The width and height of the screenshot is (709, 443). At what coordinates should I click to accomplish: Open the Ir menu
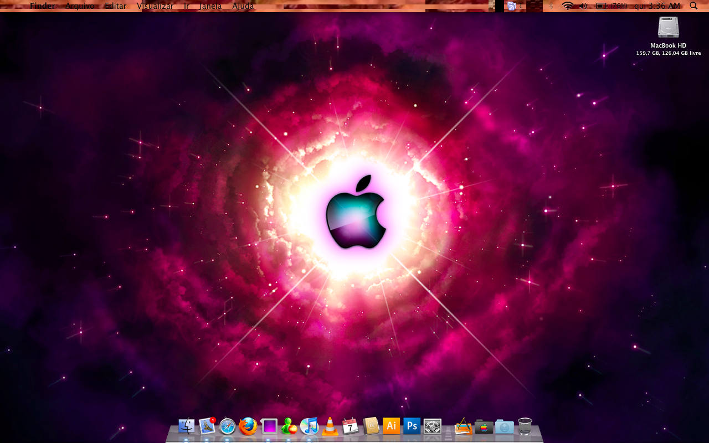[x=187, y=6]
